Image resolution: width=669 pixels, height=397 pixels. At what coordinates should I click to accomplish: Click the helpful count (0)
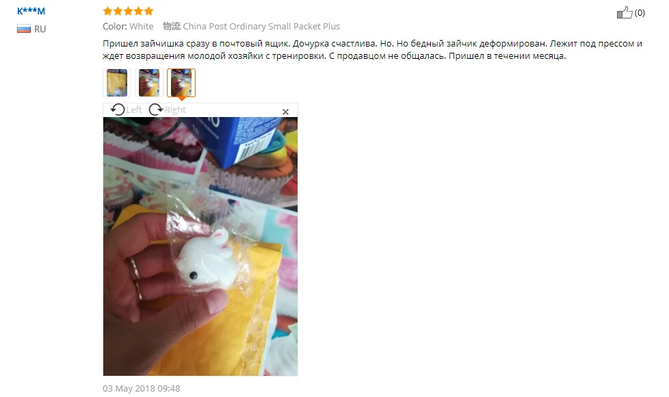tap(640, 13)
